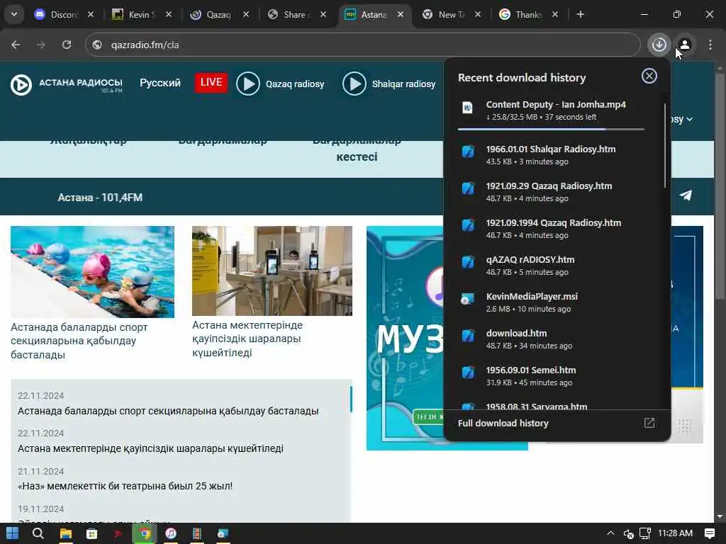
Task: Open a new browser tab
Action: pos(580,14)
